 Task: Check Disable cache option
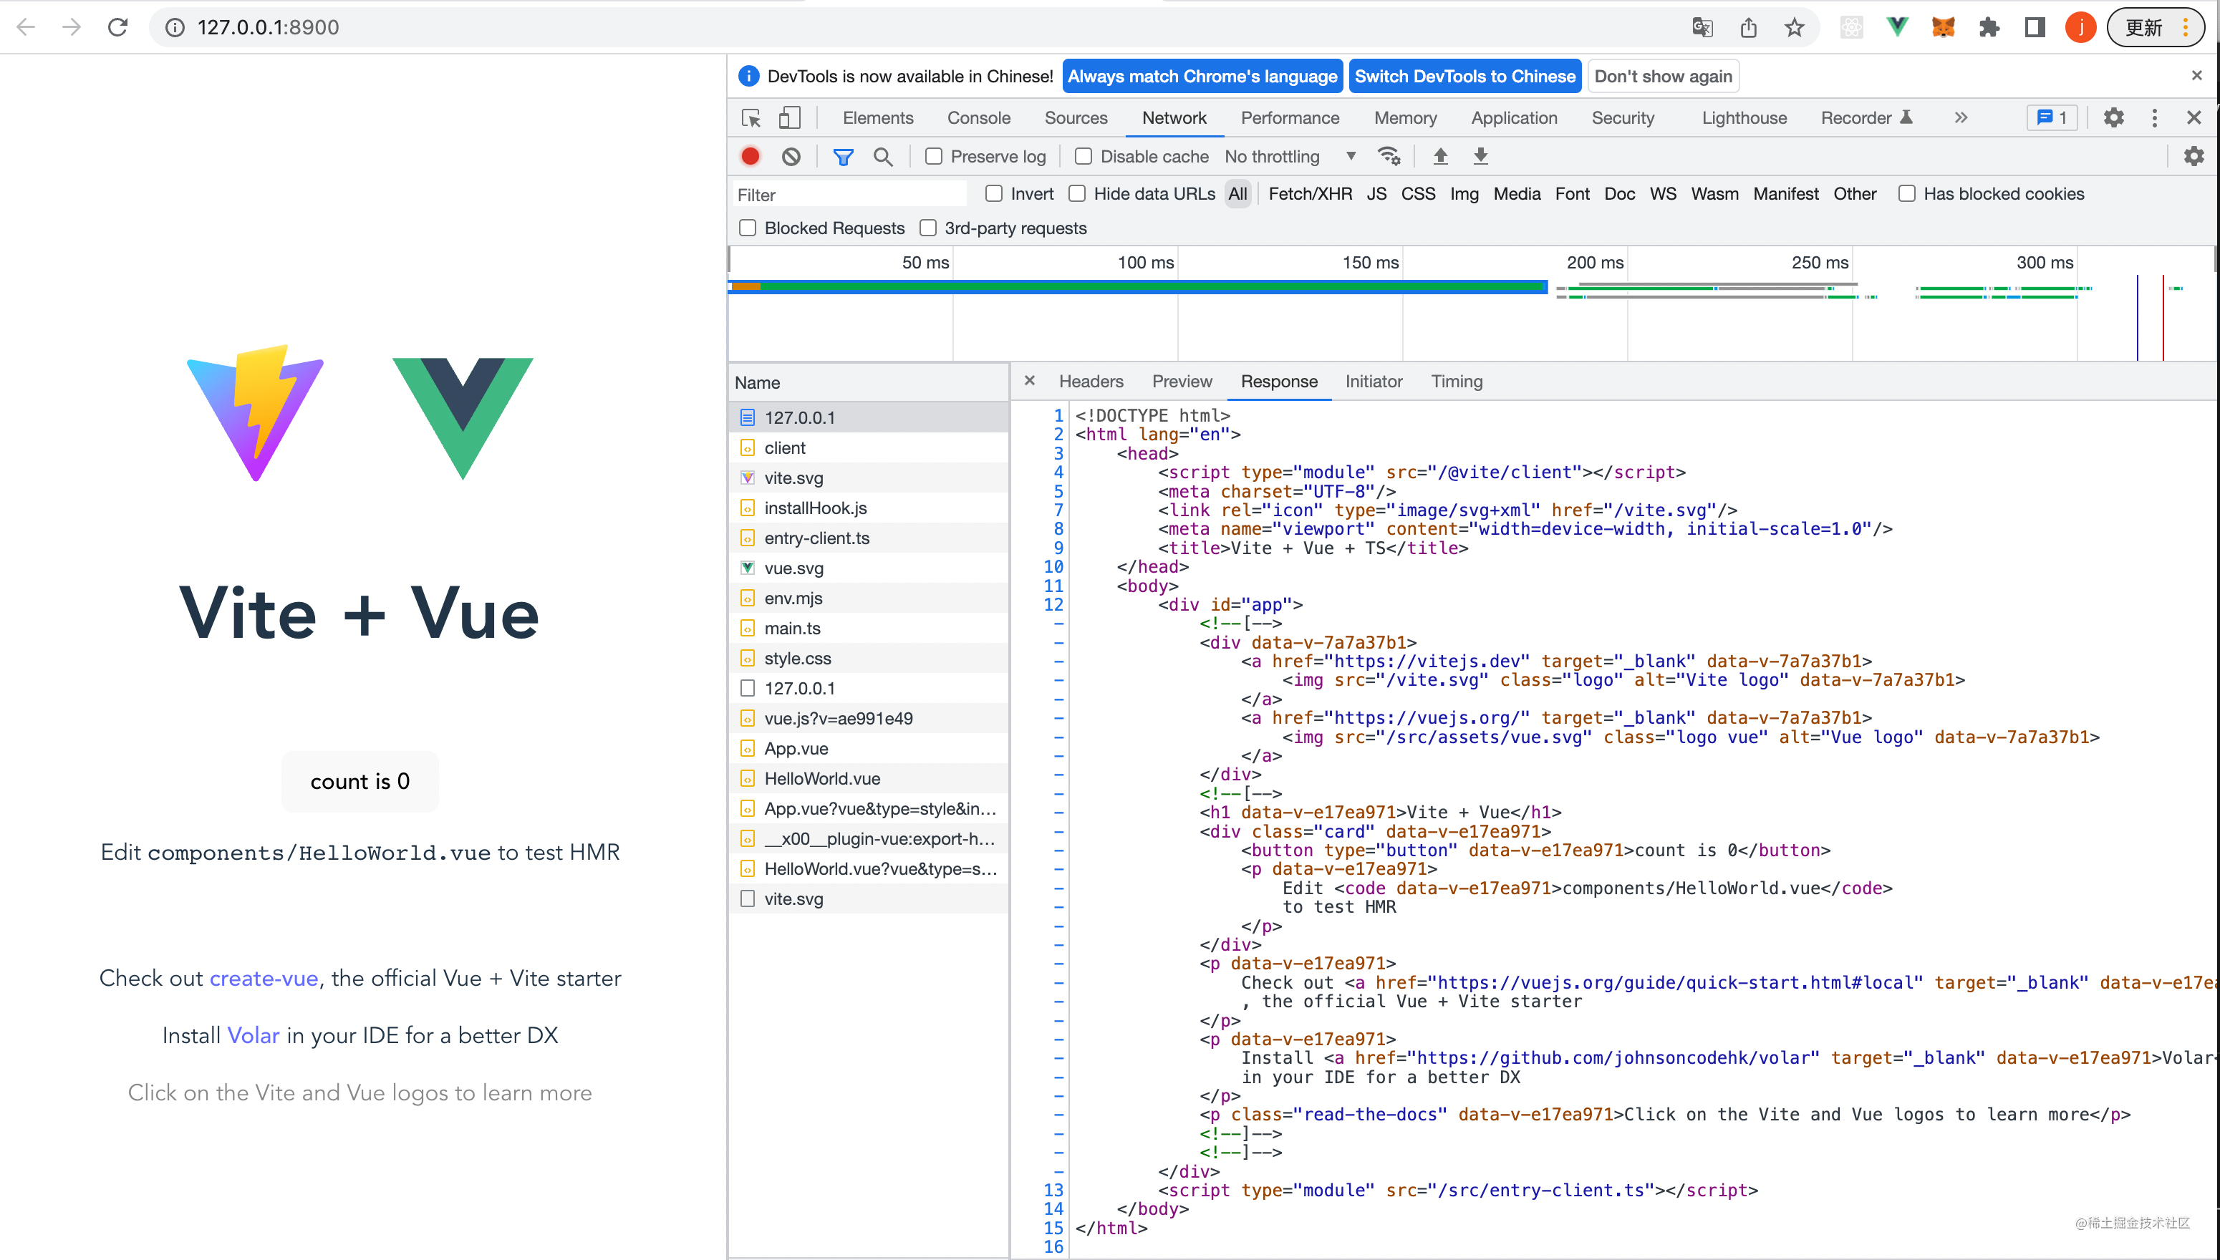[x=1083, y=157]
